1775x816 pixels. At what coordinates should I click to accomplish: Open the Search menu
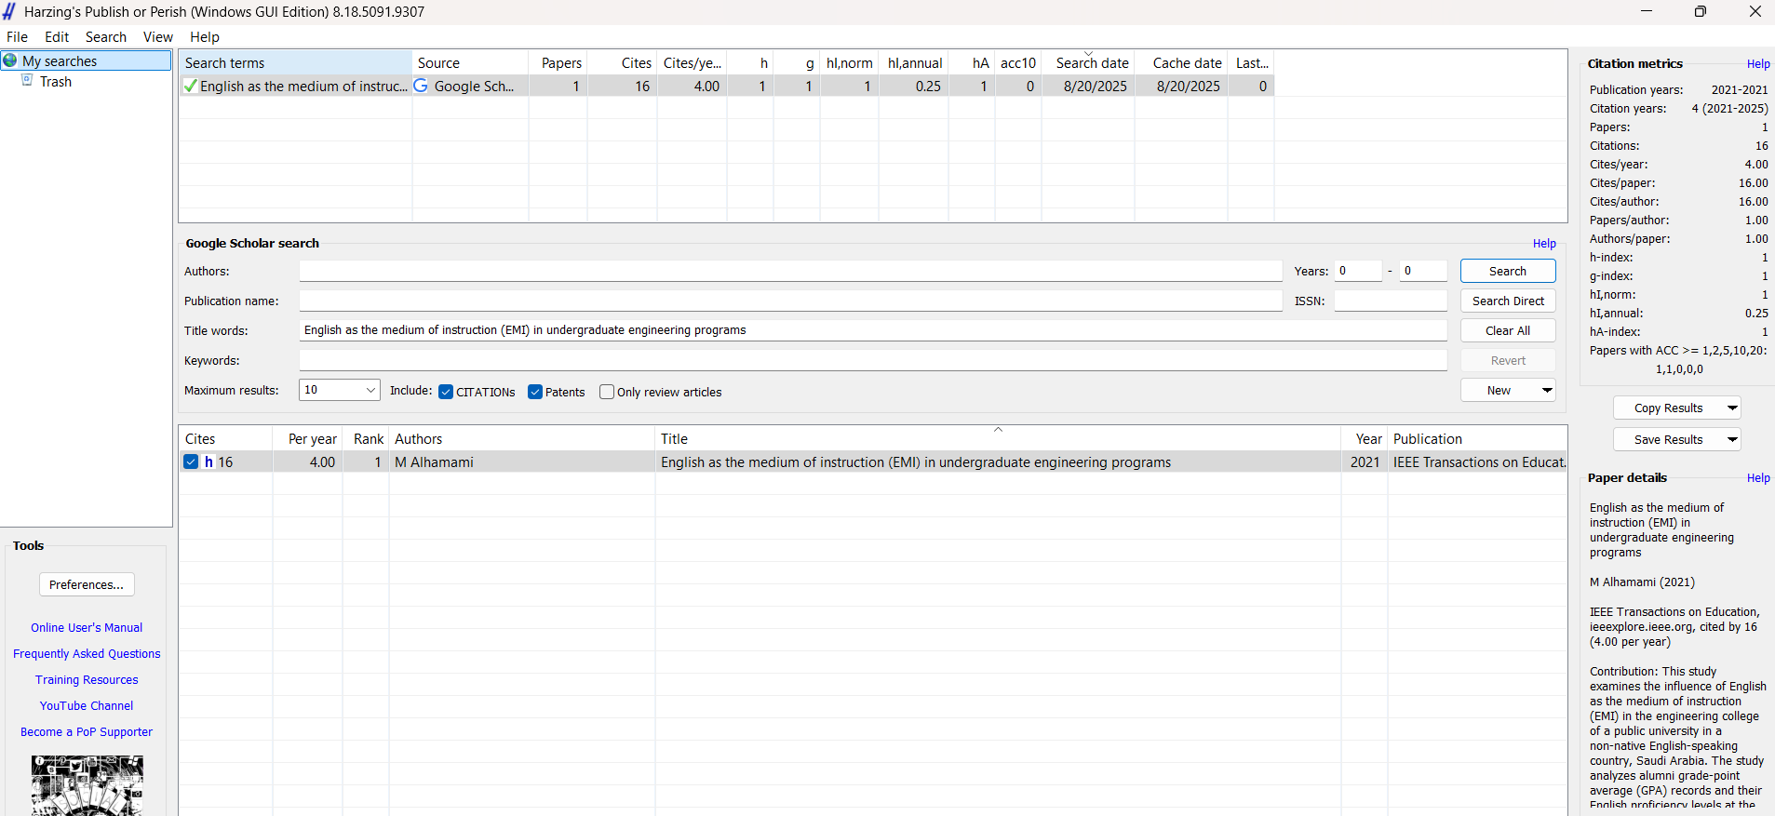pos(105,37)
